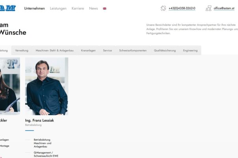
Task: Open the Qualitätssicherung tab
Action: [x=165, y=51]
